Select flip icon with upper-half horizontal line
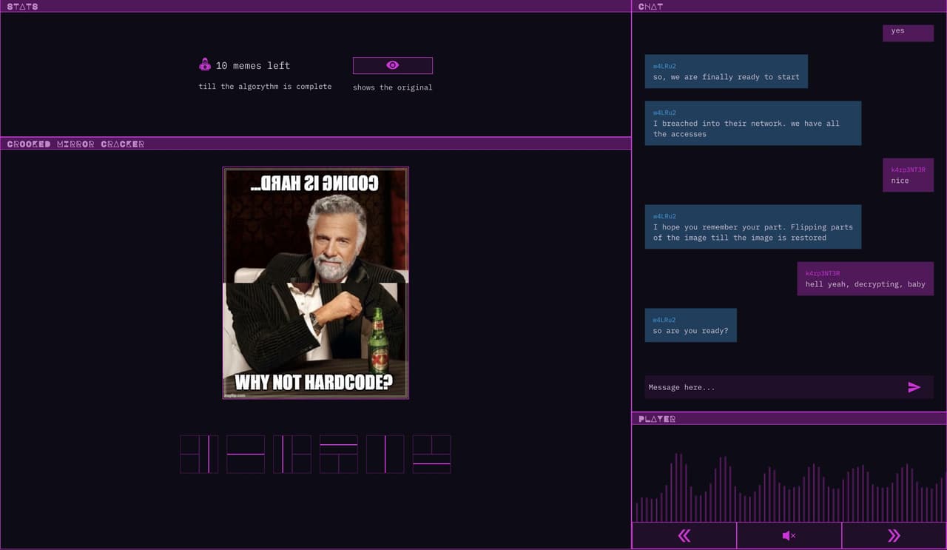Image resolution: width=947 pixels, height=550 pixels. click(x=339, y=454)
